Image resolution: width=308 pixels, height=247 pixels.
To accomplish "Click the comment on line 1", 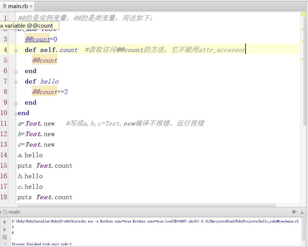I will [85, 18].
